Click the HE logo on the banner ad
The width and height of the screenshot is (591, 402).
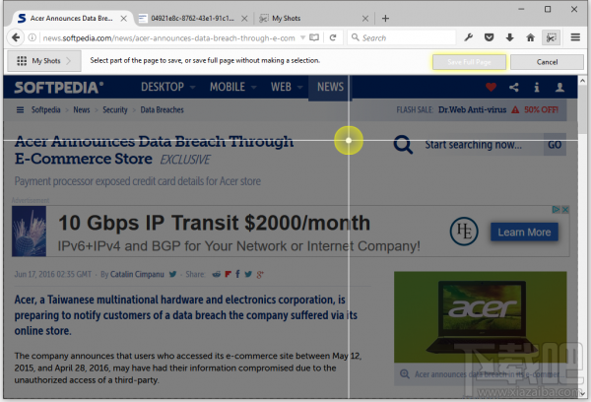[464, 232]
